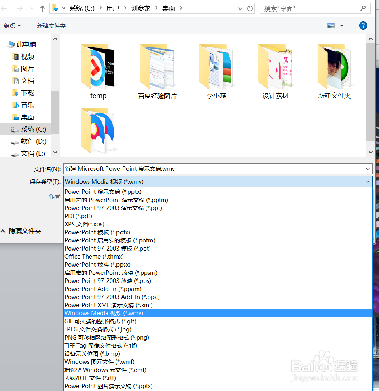Choose PNG 可移植网络图形格式 (*.png)
The width and height of the screenshot is (379, 391).
click(218, 338)
